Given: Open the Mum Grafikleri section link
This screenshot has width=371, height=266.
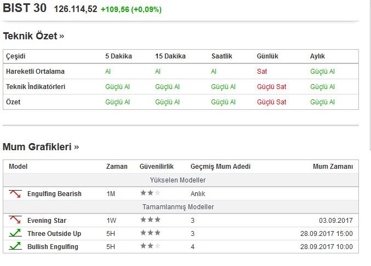Looking at the screenshot, I should tap(41, 147).
